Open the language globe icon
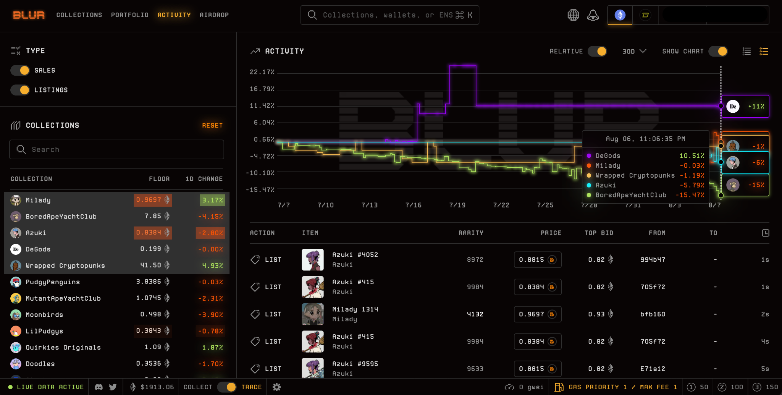 coord(573,15)
